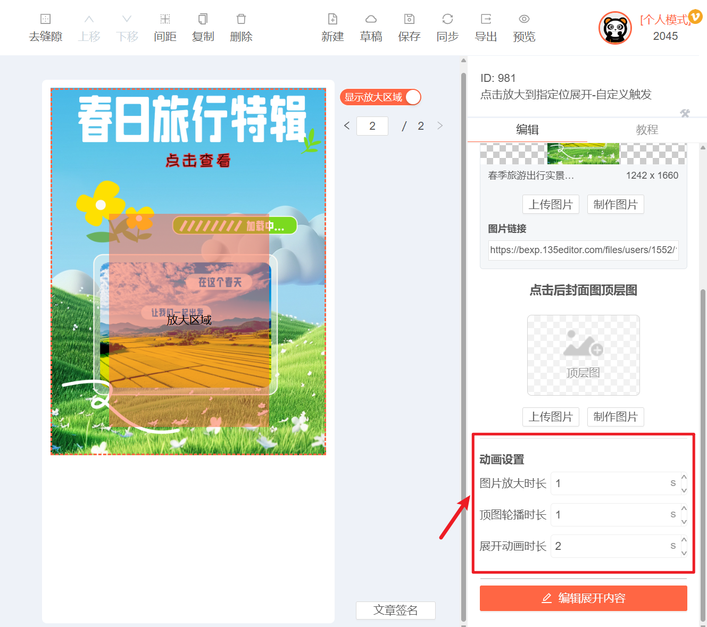Click the 预览 preview eye icon
Viewport: 707px width, 627px height.
[524, 19]
